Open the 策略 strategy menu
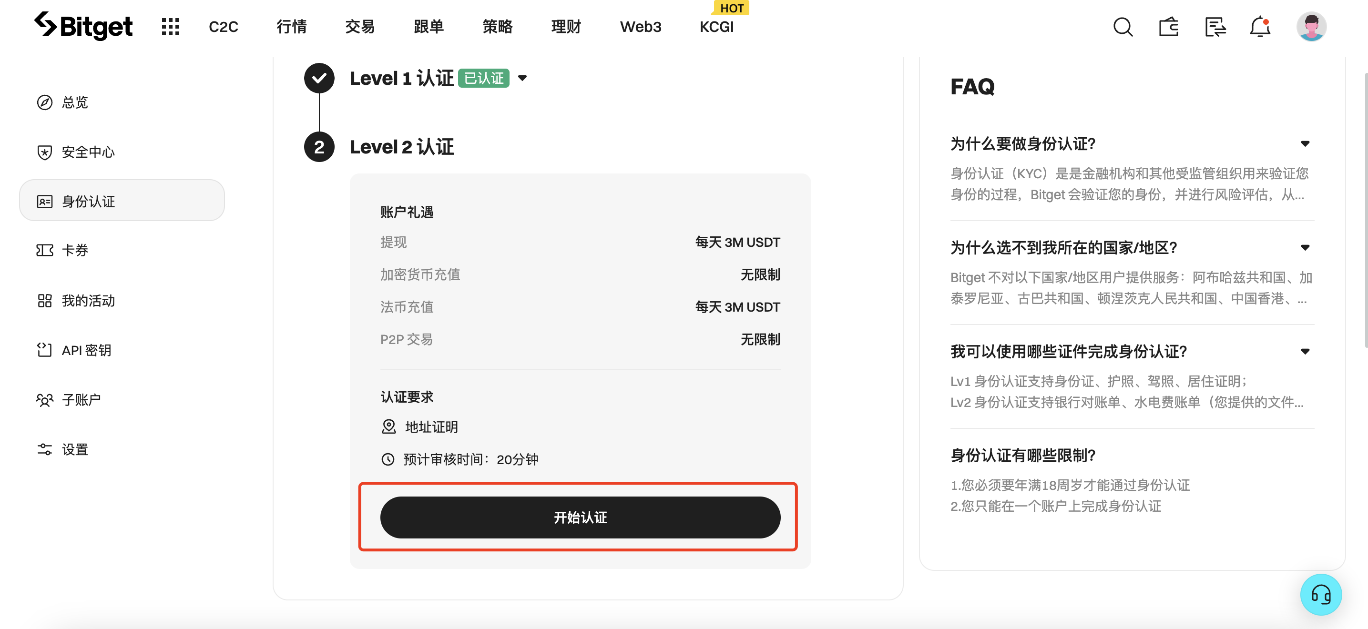The height and width of the screenshot is (629, 1368). click(498, 27)
